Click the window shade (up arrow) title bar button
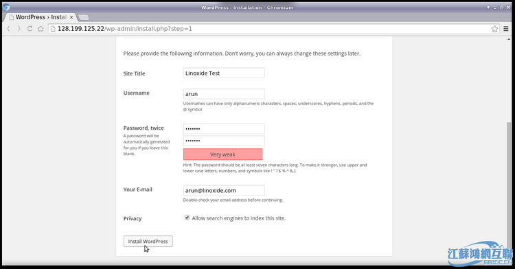Screen dimensions: 515x269 click(488, 8)
